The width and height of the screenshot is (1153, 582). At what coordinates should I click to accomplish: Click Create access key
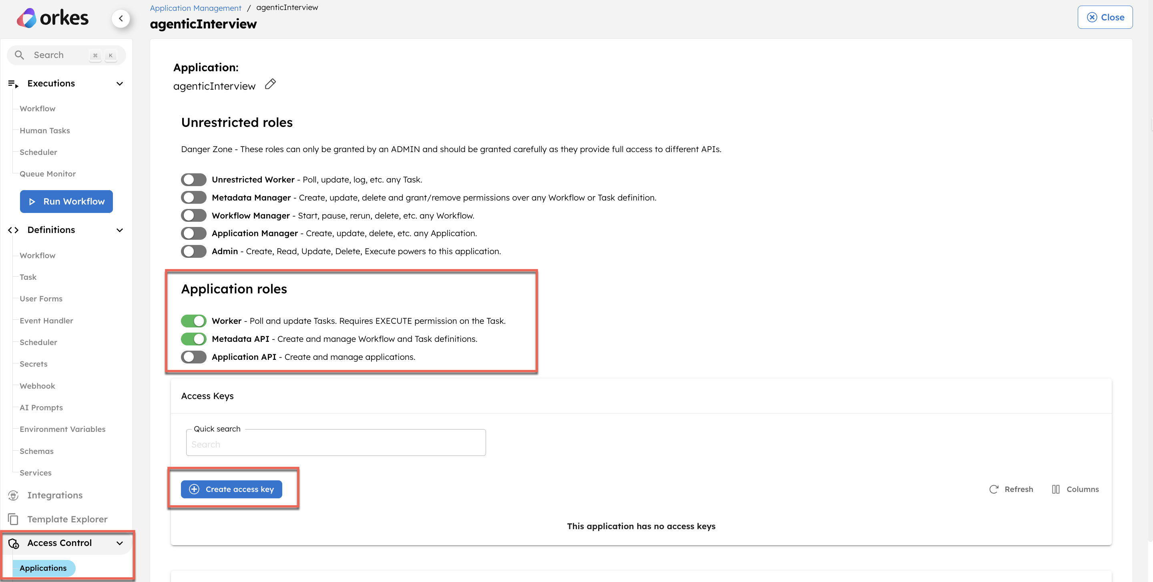231,490
